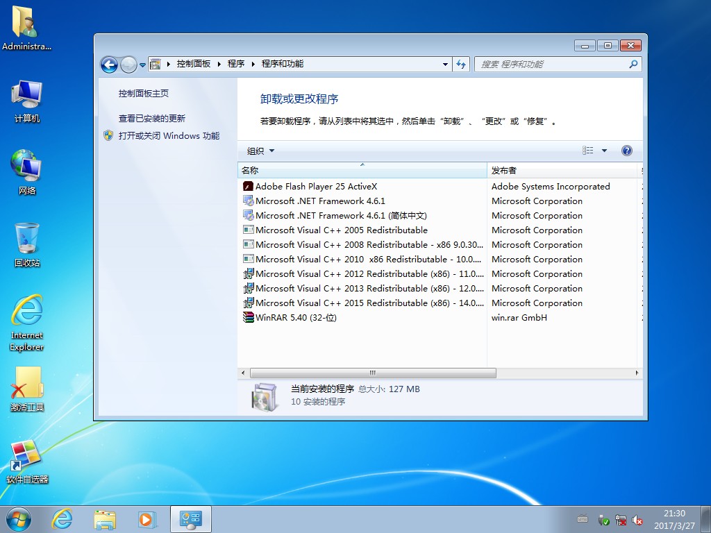Sort by the 发布者 column header

pyautogui.click(x=562, y=171)
